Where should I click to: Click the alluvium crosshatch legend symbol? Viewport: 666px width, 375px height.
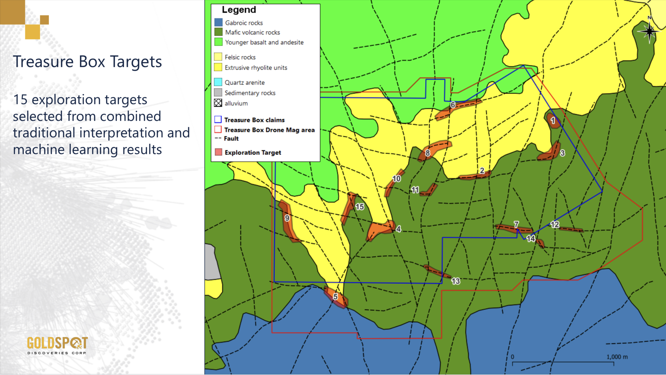pyautogui.click(x=218, y=103)
